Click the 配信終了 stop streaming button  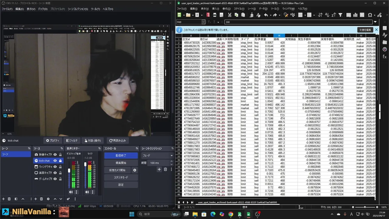121,155
